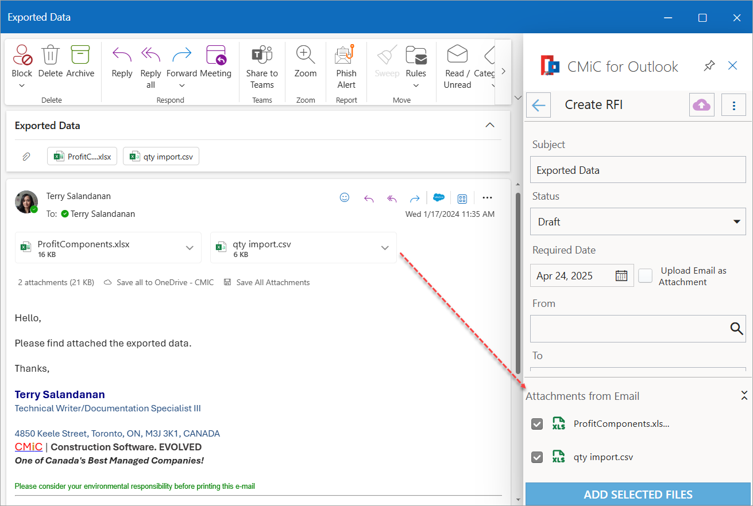
Task: Delete the email with trash icon
Action: pyautogui.click(x=51, y=61)
